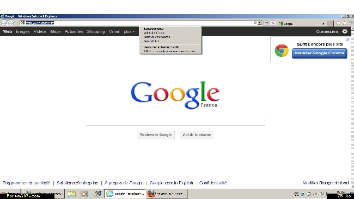This screenshot has width=354, height=199.
Task: Open the folder explorer icon in taskbar
Action: (71, 194)
